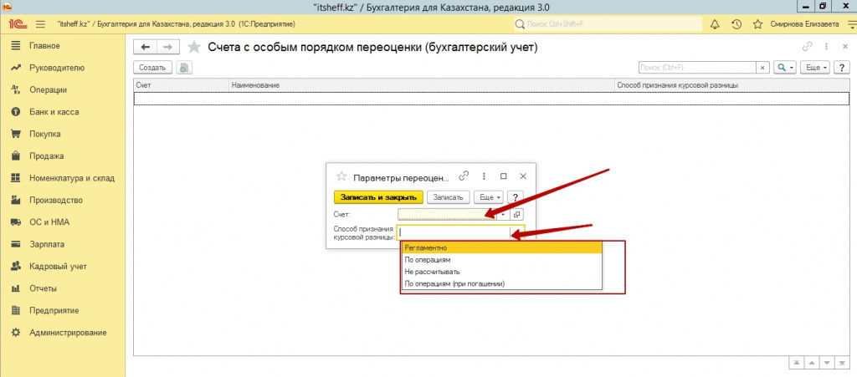This screenshot has width=857, height=377.
Task: Open the Еще dropdown in the dialog
Action: click(489, 197)
